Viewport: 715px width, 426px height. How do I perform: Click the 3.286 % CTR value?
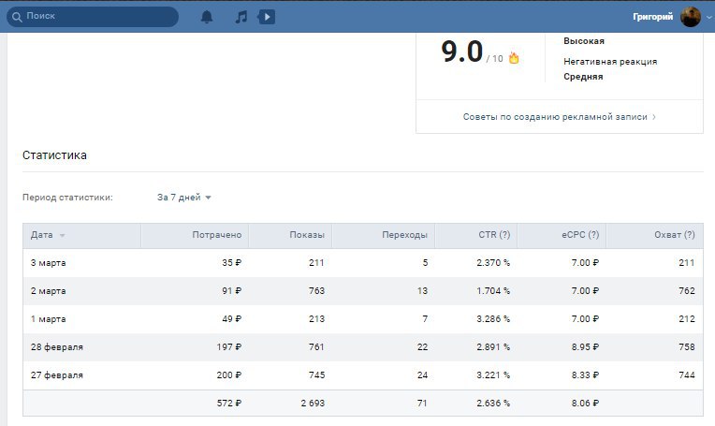pos(493,319)
